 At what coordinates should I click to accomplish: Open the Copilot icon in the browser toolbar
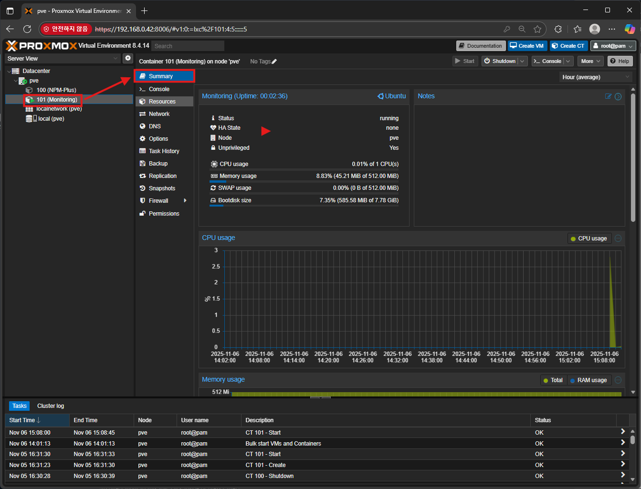(630, 29)
